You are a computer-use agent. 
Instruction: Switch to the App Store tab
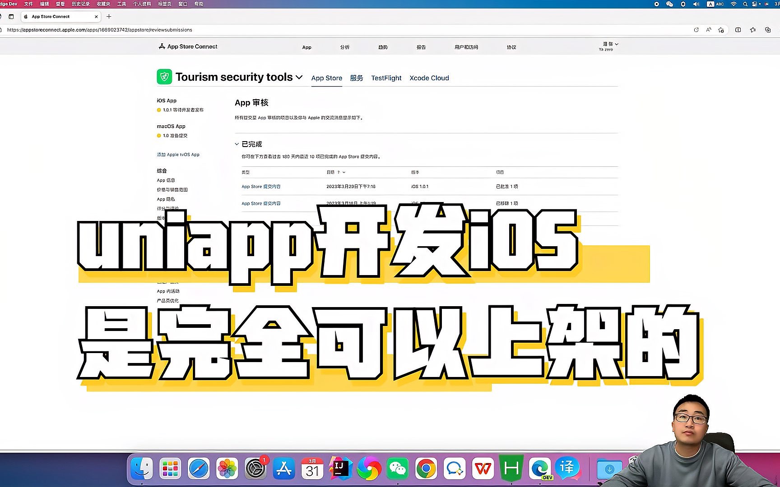pyautogui.click(x=327, y=78)
